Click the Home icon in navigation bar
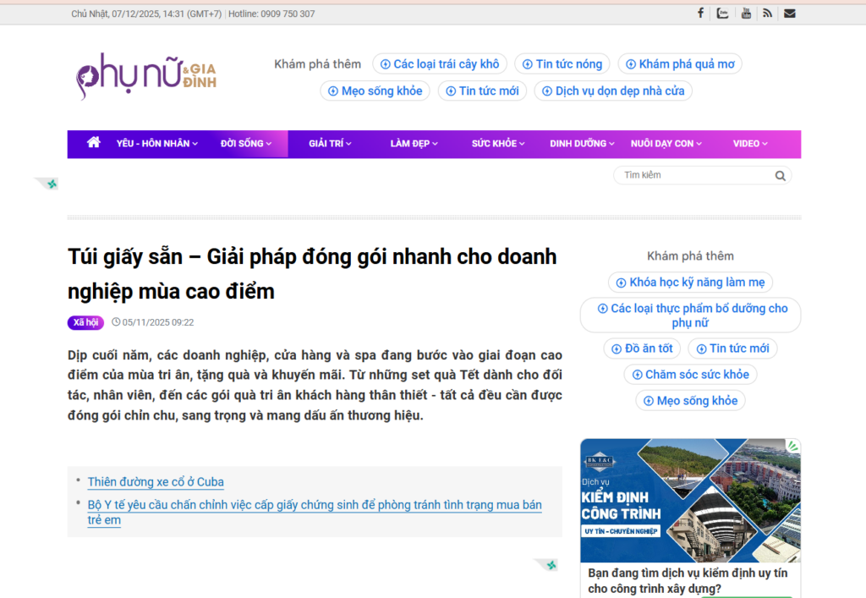The image size is (866, 598). click(x=92, y=144)
